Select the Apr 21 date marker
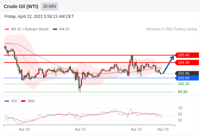The height and width of the screenshot is (135, 200). (80, 129)
